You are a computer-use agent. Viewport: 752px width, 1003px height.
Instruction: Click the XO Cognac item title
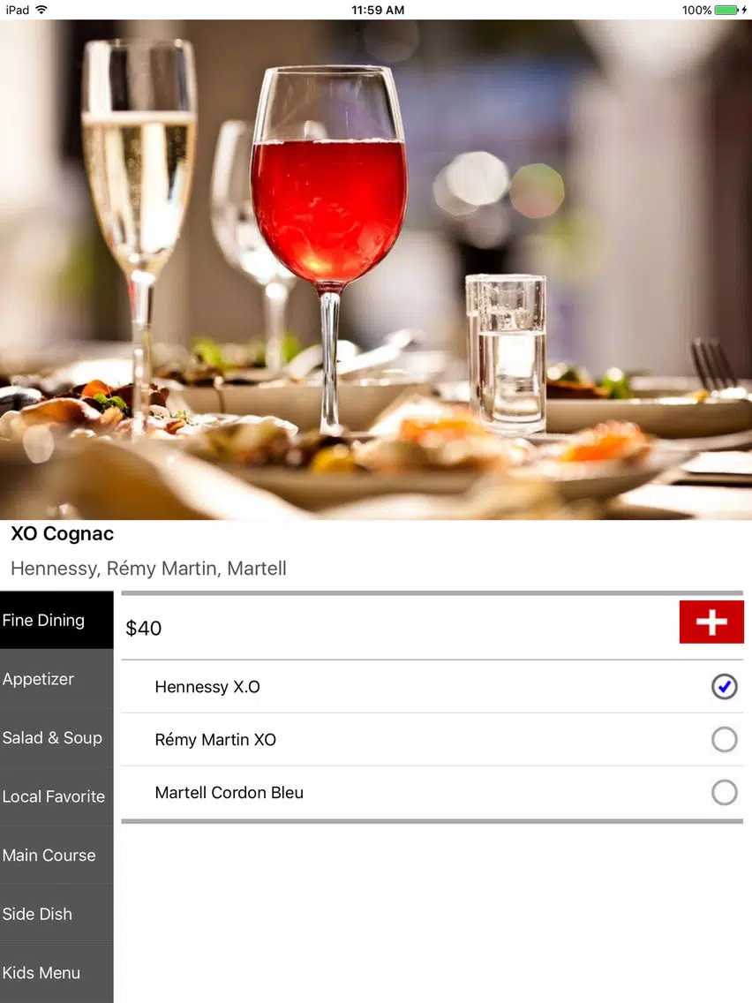click(x=62, y=533)
